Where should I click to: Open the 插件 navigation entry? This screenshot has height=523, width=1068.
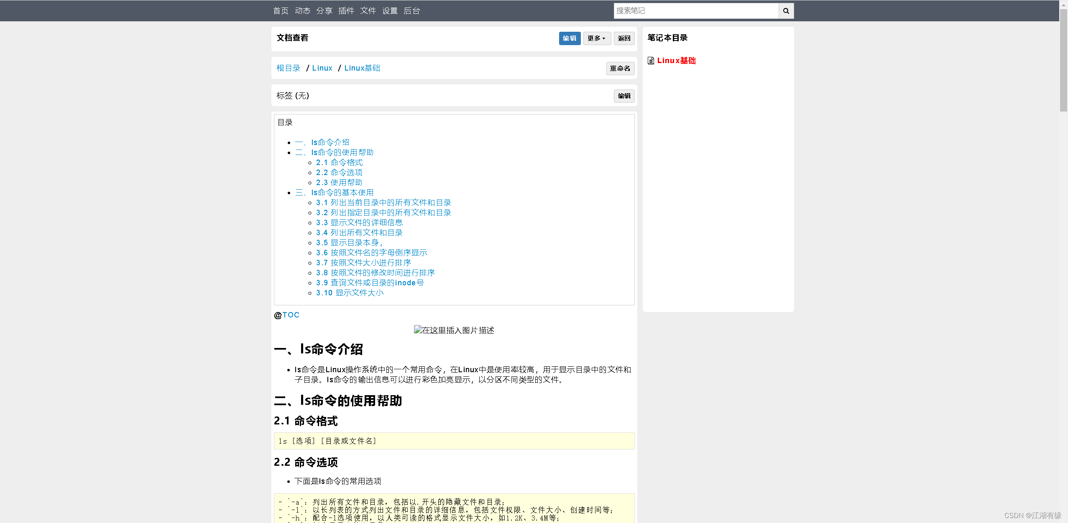[x=346, y=11]
